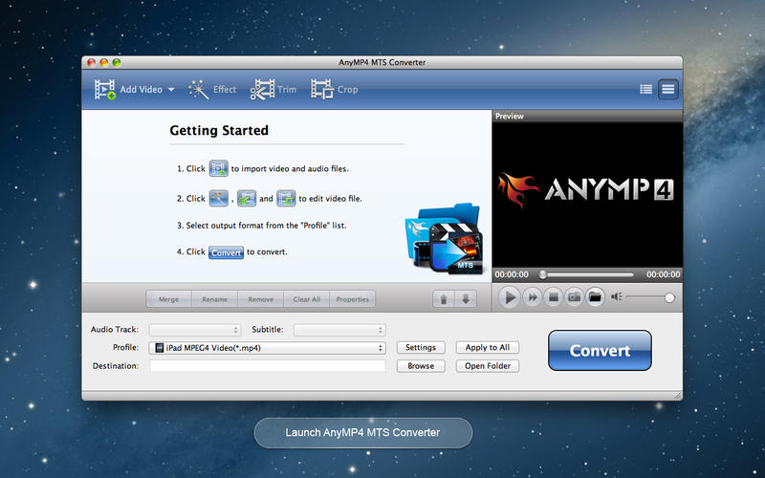Click Launch AnyMP4 MTS Converter button
The height and width of the screenshot is (478, 765).
click(x=363, y=433)
